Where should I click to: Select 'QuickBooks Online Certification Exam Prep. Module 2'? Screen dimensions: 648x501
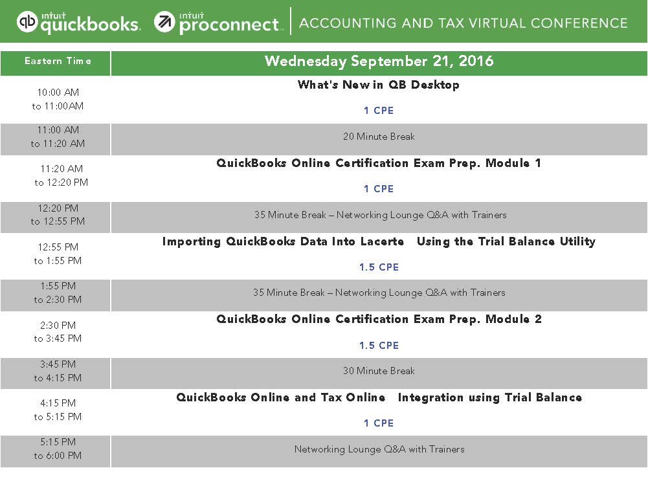click(379, 319)
